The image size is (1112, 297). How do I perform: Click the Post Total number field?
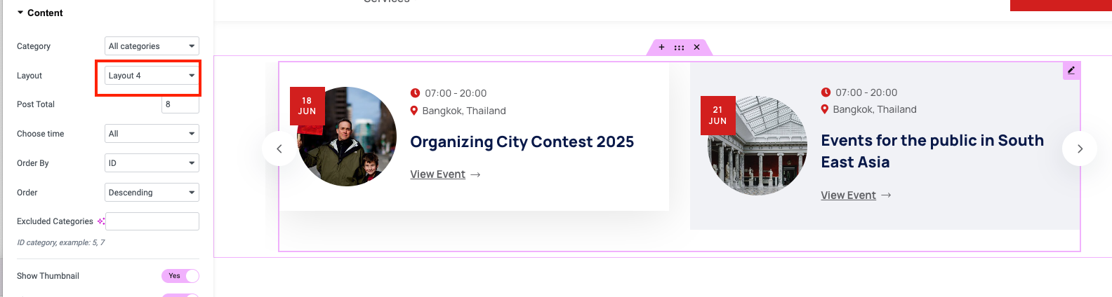click(180, 104)
